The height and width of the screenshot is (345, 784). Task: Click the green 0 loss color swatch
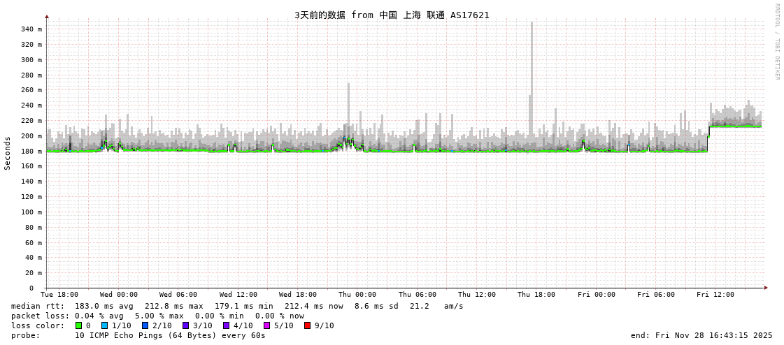pos(78,325)
